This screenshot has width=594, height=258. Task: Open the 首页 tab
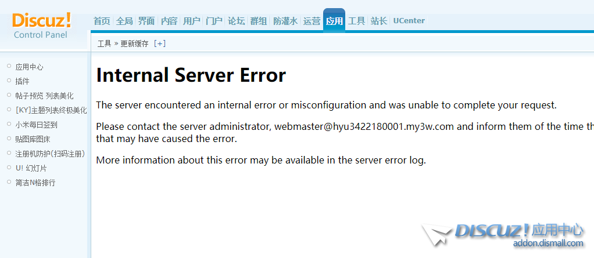pos(102,21)
